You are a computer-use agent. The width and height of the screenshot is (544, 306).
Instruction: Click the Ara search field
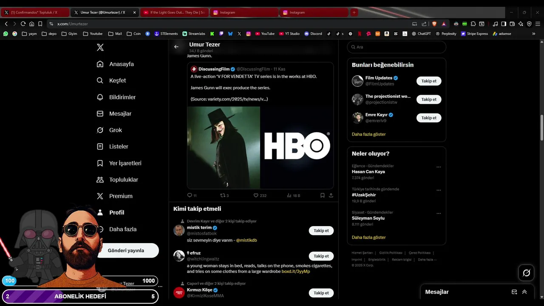point(397,47)
